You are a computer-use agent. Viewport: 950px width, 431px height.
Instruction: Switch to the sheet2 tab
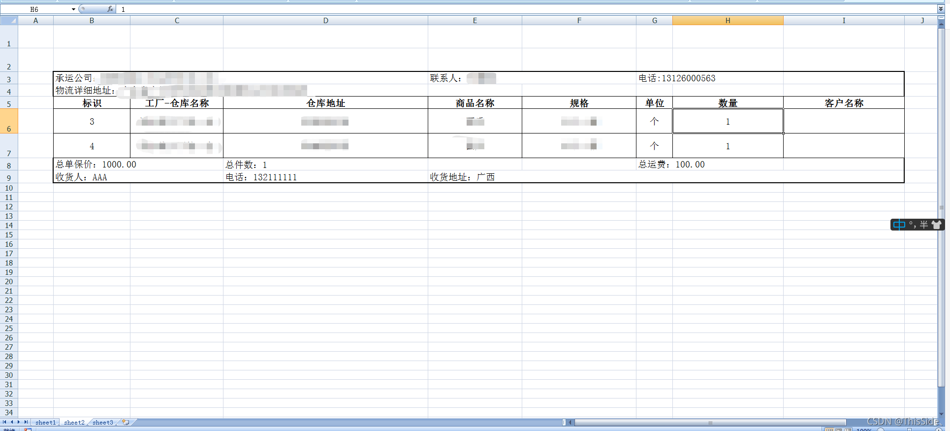point(74,422)
